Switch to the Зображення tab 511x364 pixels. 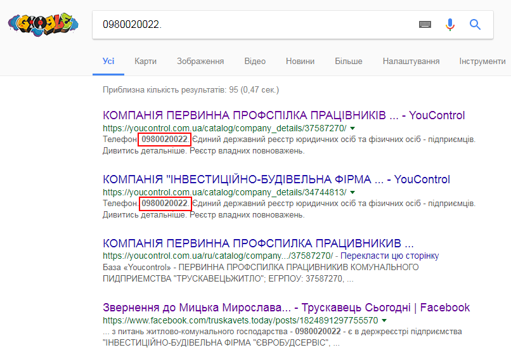tap(200, 62)
